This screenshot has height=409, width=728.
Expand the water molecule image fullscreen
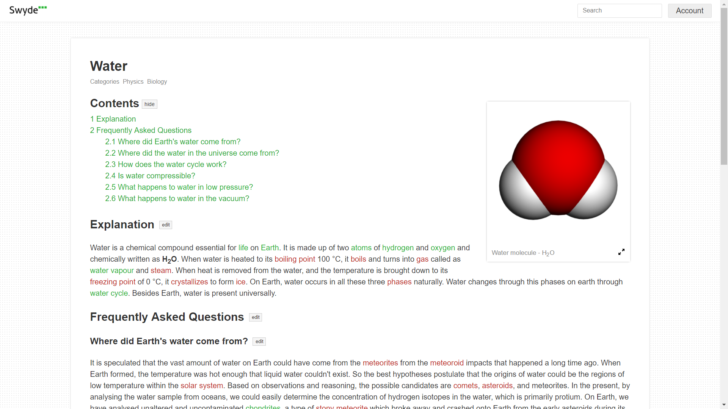pos(621,252)
